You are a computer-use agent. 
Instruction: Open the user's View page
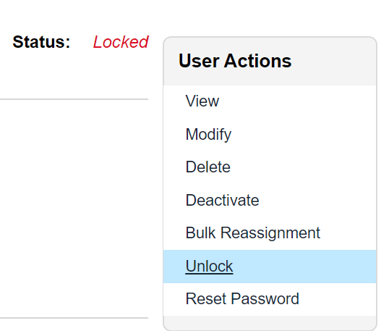pos(202,101)
